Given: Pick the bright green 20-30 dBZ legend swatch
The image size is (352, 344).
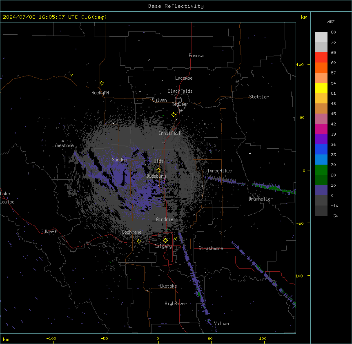Looking at the screenshot, I should pyautogui.click(x=321, y=170).
